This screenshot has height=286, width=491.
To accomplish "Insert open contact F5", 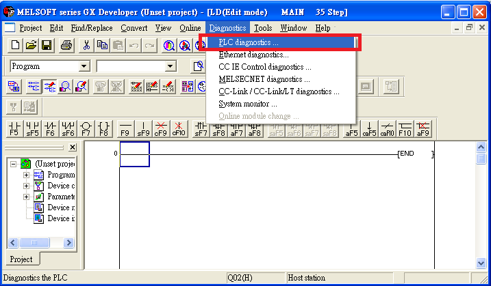I will click(x=14, y=129).
